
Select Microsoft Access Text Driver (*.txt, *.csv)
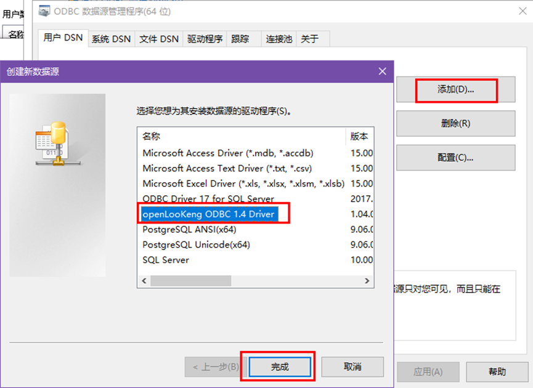click(x=227, y=169)
